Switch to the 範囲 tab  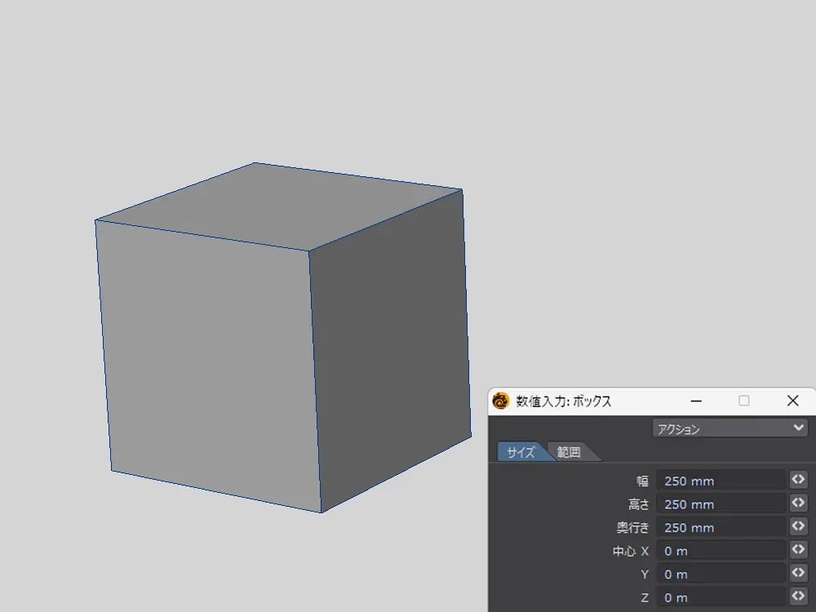click(570, 452)
